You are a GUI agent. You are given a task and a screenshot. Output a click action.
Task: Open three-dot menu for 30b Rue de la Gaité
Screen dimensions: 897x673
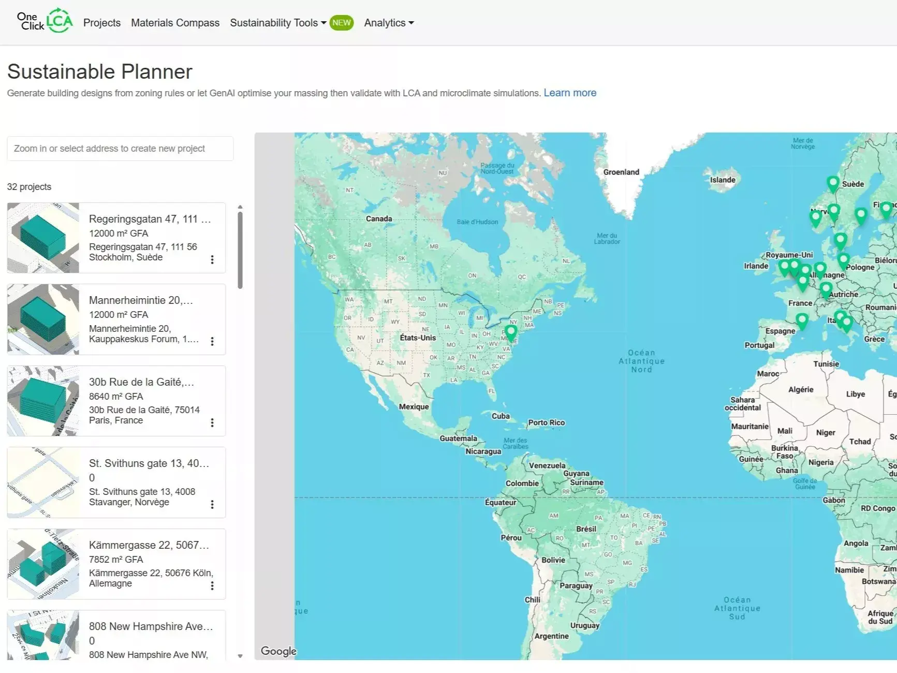(212, 422)
